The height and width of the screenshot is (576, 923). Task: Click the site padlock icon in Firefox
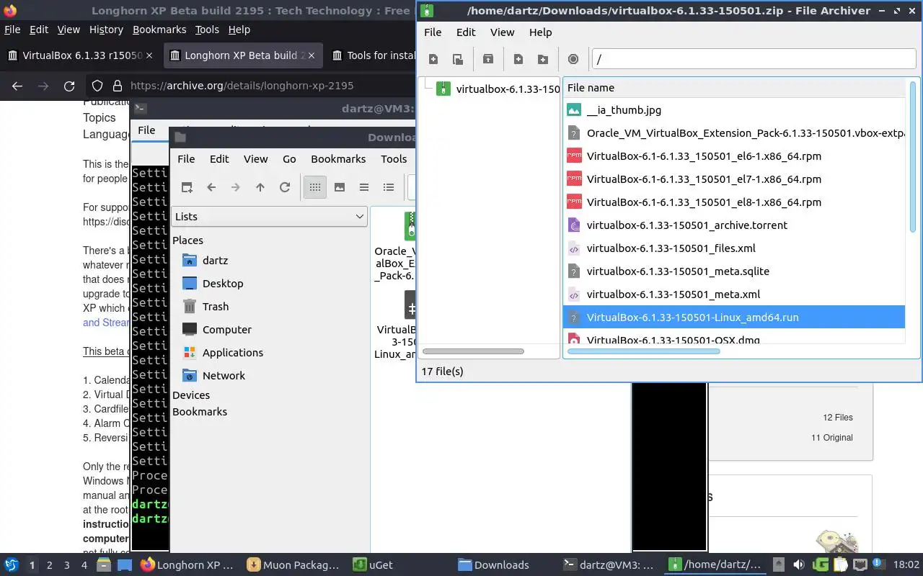(118, 86)
